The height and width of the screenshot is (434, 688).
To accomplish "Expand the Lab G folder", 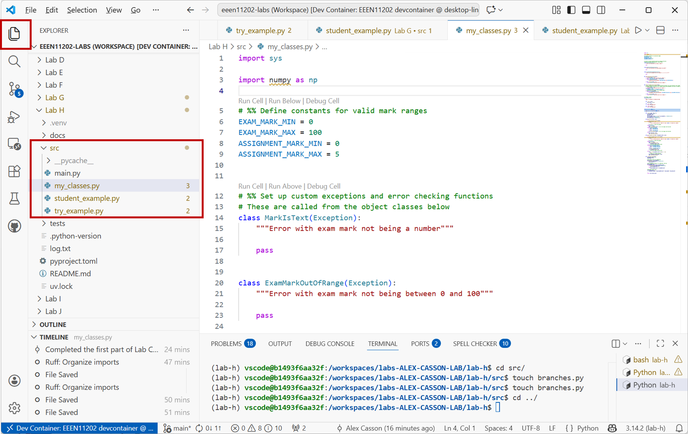I will tap(55, 98).
